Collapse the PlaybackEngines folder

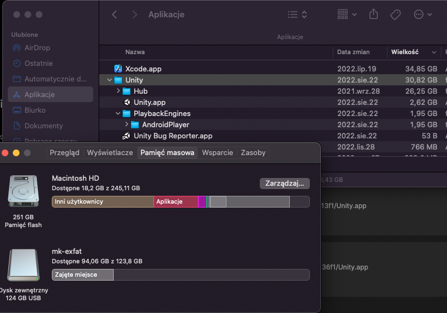(118, 114)
